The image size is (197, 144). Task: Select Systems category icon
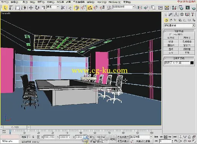[194, 20]
